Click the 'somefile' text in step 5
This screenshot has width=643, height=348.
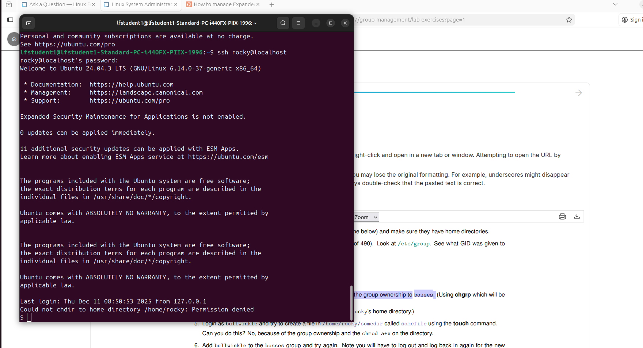point(414,324)
